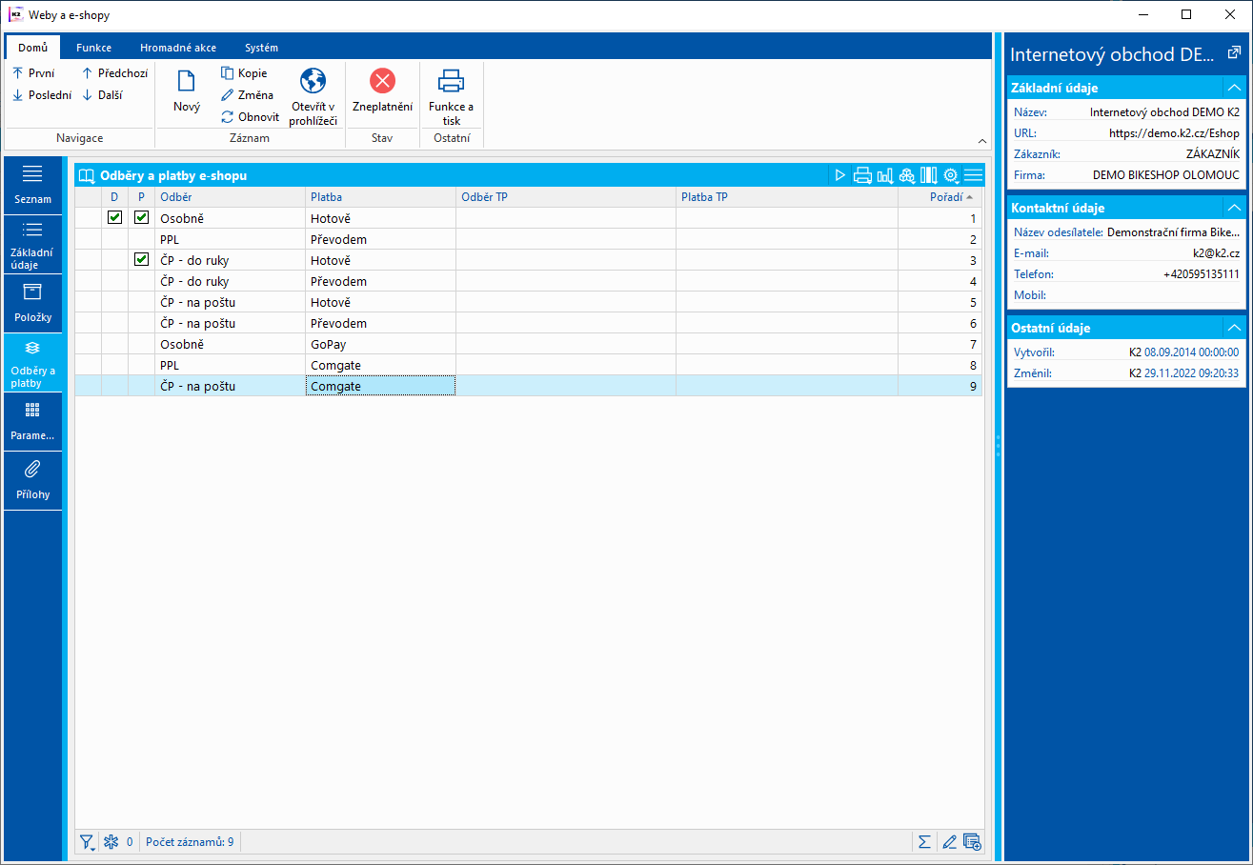Click the run triangle in the grid header
Screen dimensions: 1253x865
tap(840, 175)
